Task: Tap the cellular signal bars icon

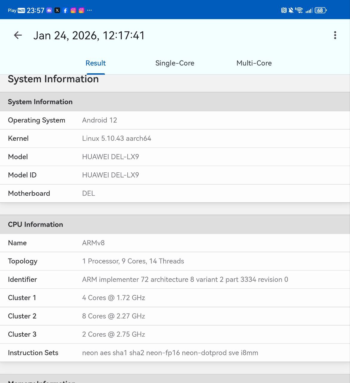Action: [309, 10]
